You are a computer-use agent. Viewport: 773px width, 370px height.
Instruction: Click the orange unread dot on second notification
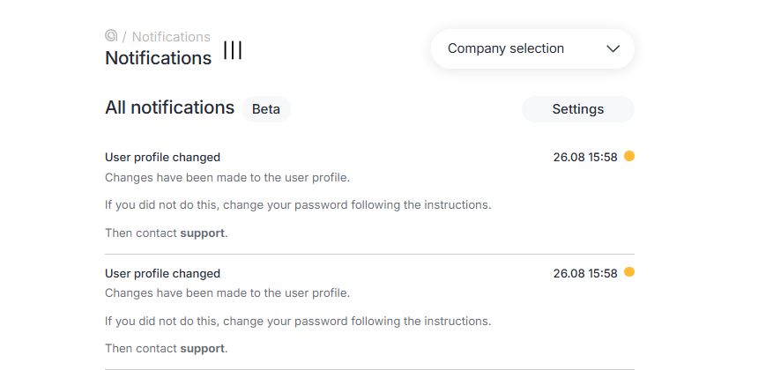629,272
